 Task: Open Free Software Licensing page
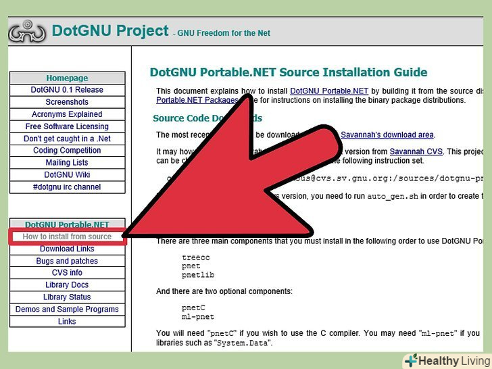[x=67, y=126]
